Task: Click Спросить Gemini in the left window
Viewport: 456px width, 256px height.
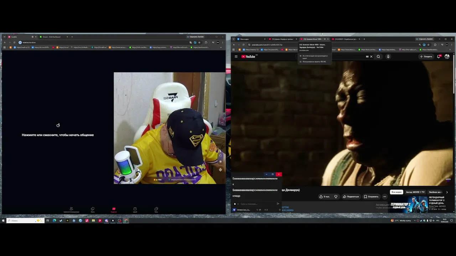Action: [196, 37]
